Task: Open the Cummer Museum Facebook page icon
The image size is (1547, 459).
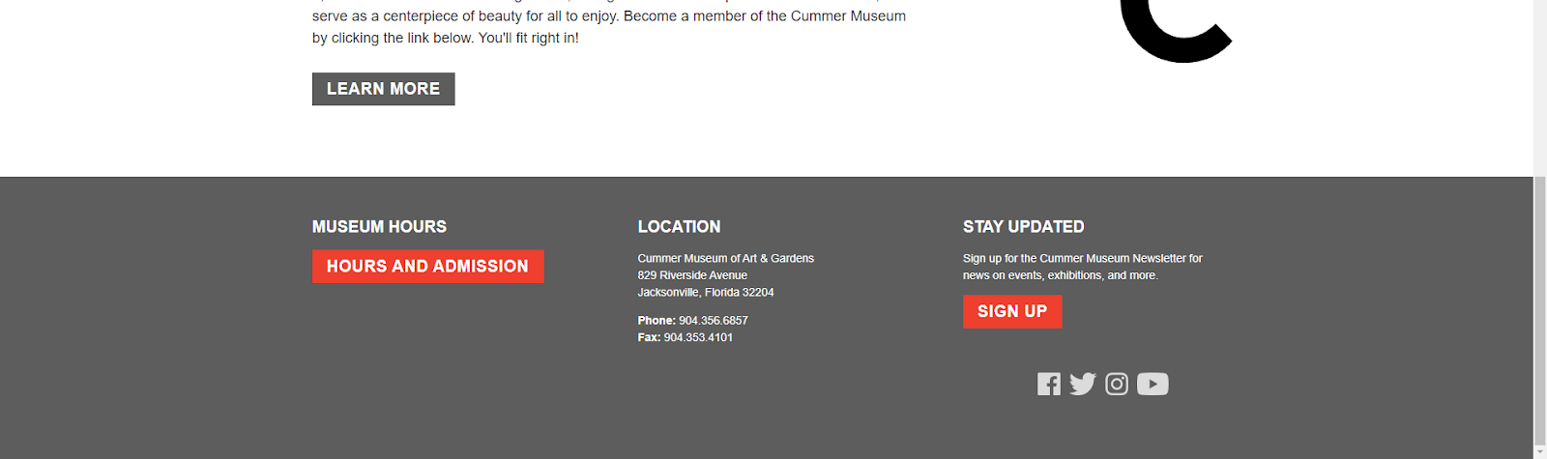Action: (1049, 385)
